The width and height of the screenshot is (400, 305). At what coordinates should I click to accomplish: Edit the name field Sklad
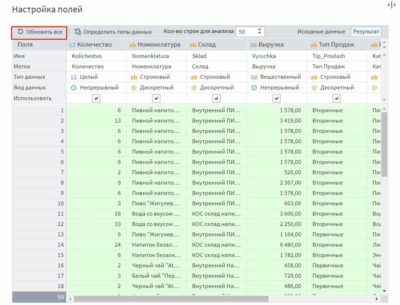(x=217, y=56)
